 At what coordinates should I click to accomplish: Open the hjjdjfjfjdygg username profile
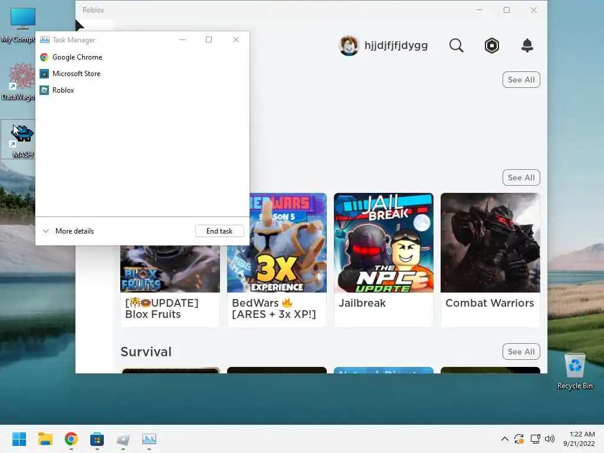tap(396, 45)
